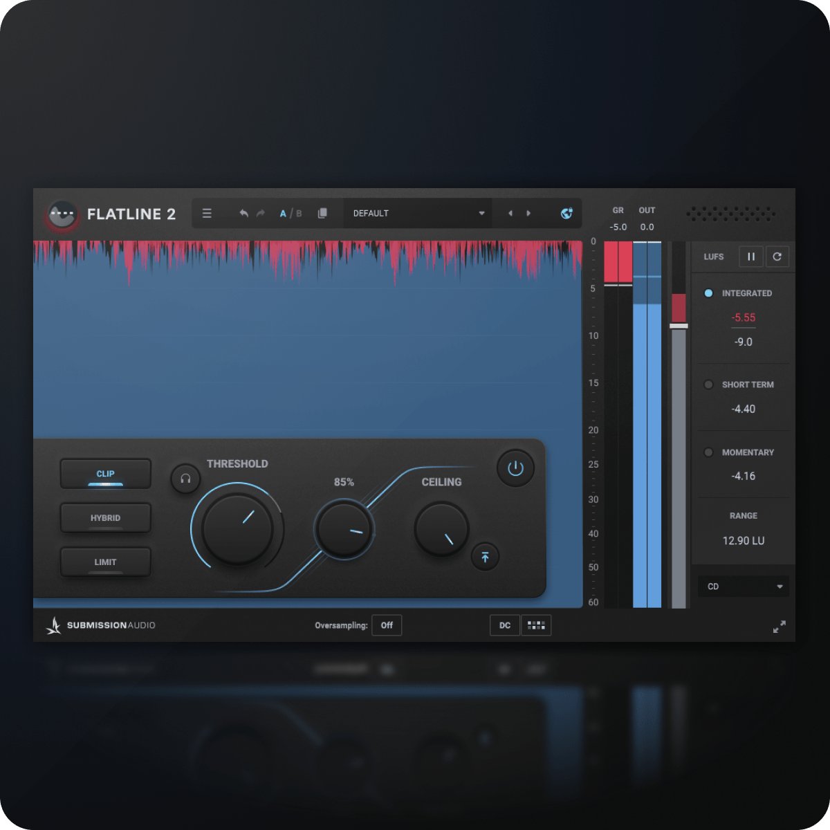Image resolution: width=830 pixels, height=830 pixels.
Task: Pause the LUFS metering
Action: (x=751, y=257)
